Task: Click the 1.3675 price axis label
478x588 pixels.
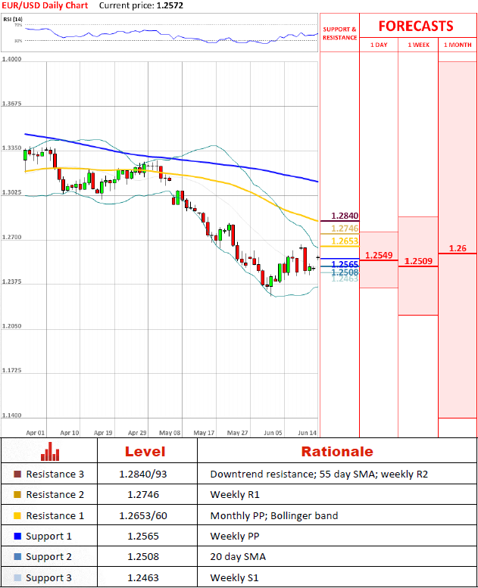Action: click(x=11, y=104)
